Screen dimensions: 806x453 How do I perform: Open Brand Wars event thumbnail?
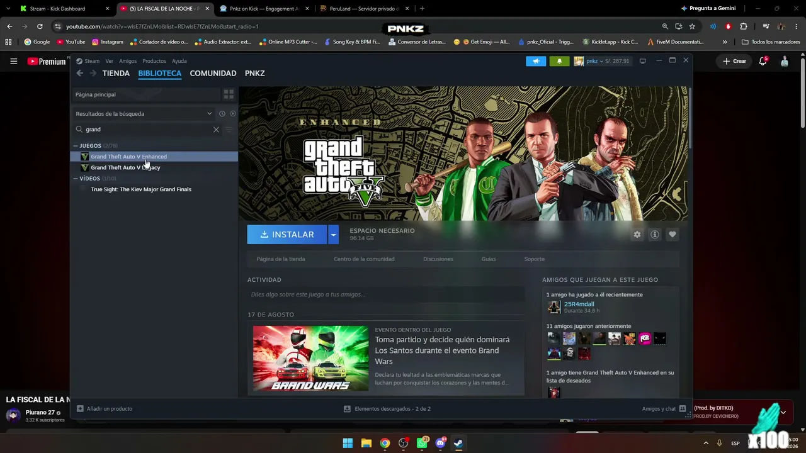tap(310, 358)
